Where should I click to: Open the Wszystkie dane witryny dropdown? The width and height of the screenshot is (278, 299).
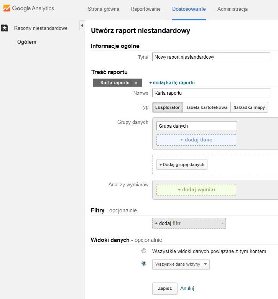pyautogui.click(x=181, y=264)
